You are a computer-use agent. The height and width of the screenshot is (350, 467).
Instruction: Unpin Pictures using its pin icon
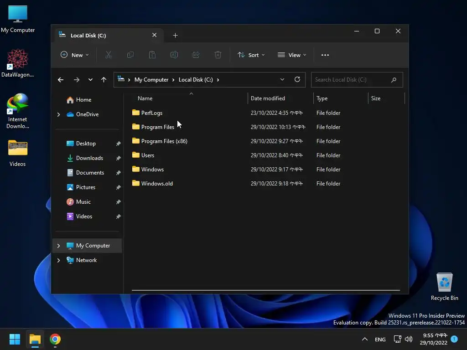(x=118, y=187)
